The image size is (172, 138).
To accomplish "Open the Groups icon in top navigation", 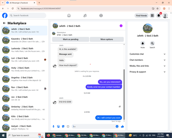I will tap(101, 16).
